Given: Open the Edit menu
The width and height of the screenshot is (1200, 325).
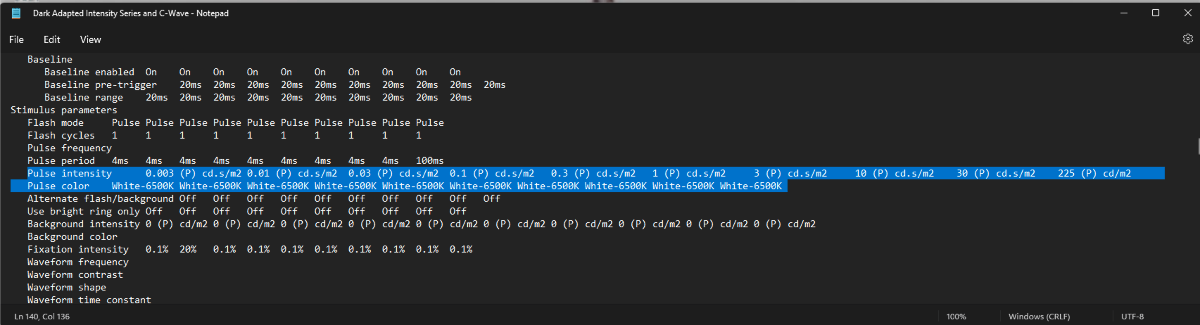Looking at the screenshot, I should [x=52, y=40].
